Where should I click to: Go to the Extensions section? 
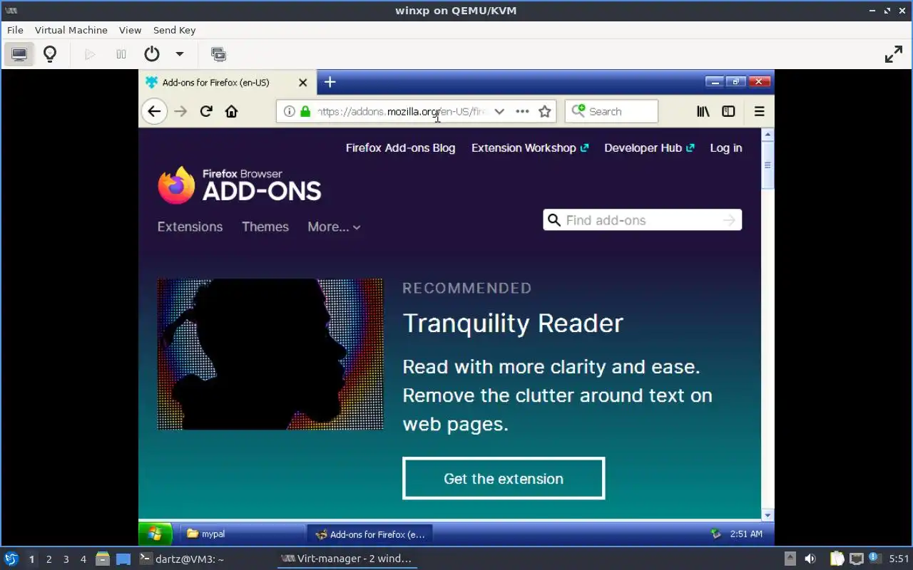(x=190, y=227)
